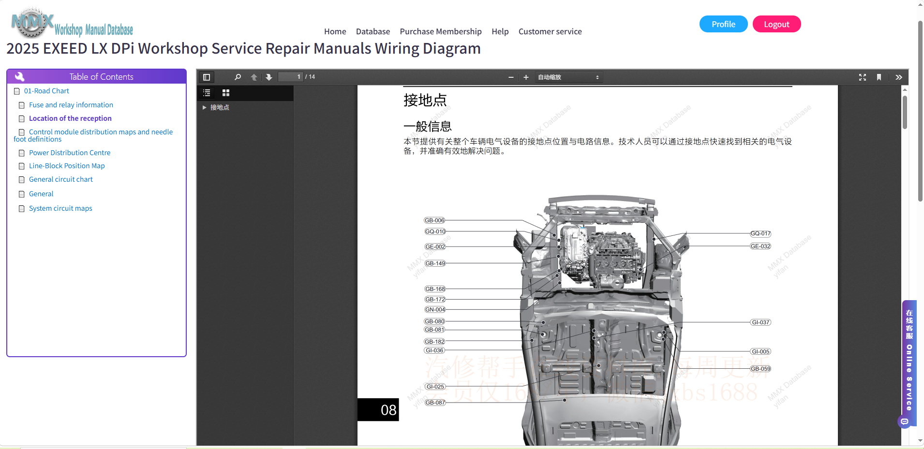This screenshot has width=924, height=449.
Task: Open the Help page
Action: [x=500, y=31]
